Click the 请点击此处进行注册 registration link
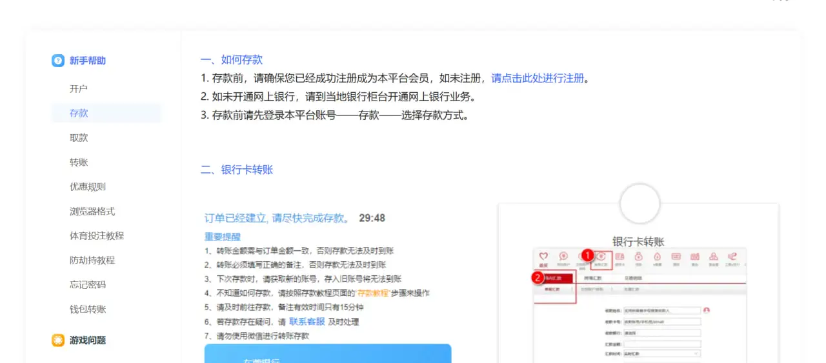 click(538, 78)
